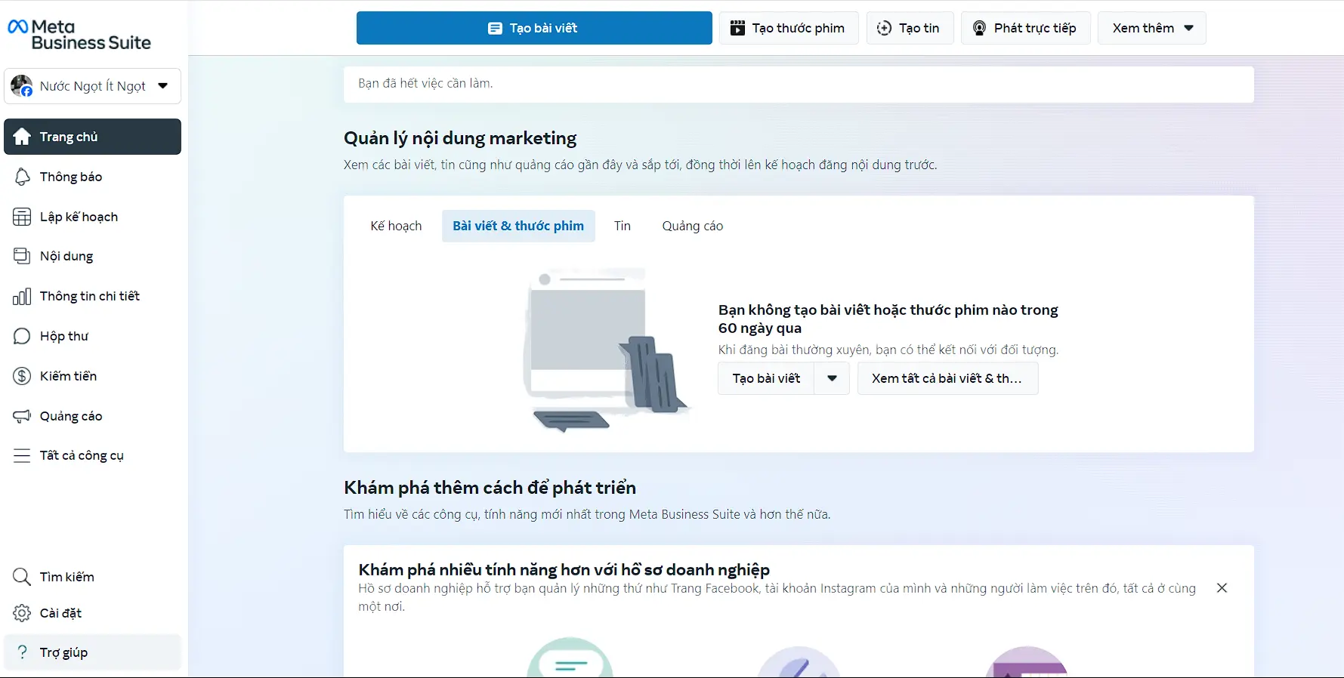
Task: Click the Bạn đã hết việc cần làm banner
Action: click(x=799, y=84)
